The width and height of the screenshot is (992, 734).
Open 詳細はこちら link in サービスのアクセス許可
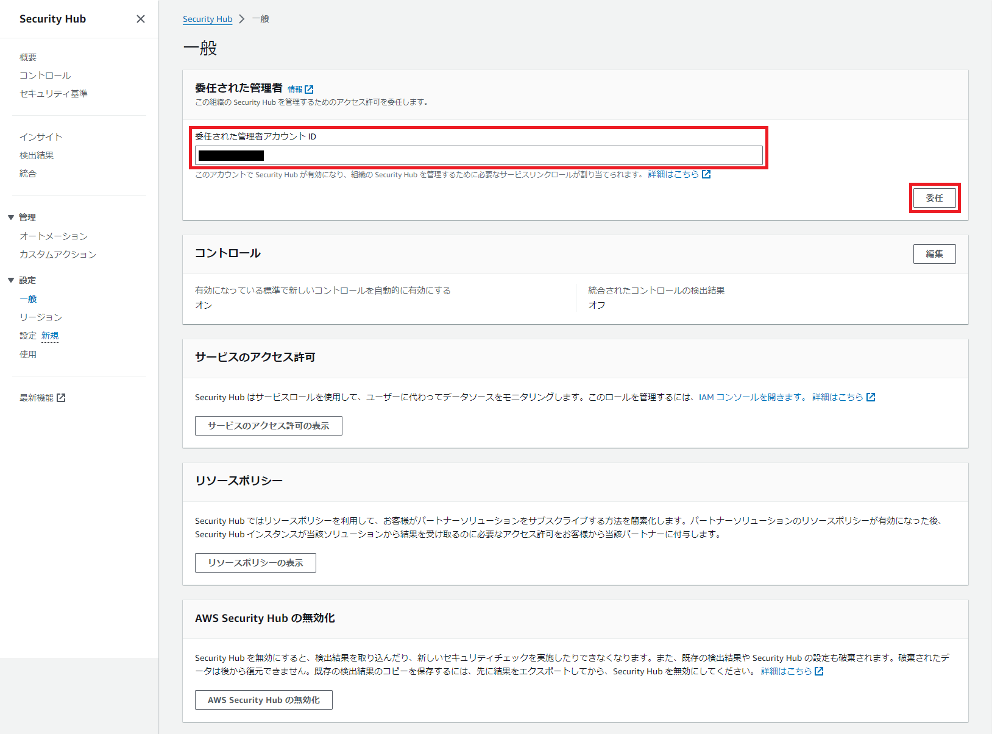click(x=838, y=397)
